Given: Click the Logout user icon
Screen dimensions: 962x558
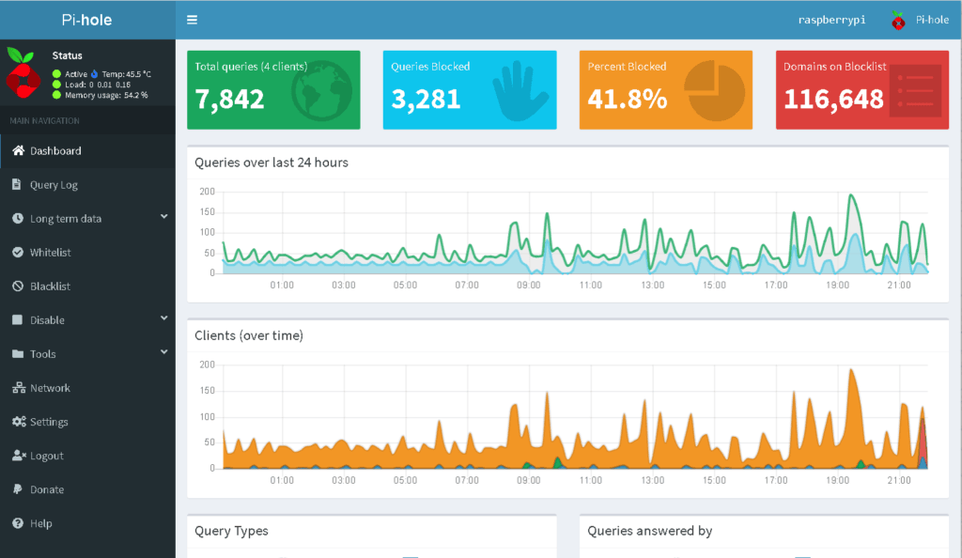Looking at the screenshot, I should (x=19, y=455).
